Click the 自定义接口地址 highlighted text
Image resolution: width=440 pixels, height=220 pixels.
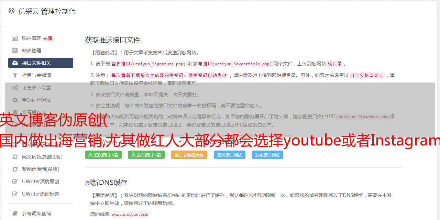[367, 75]
